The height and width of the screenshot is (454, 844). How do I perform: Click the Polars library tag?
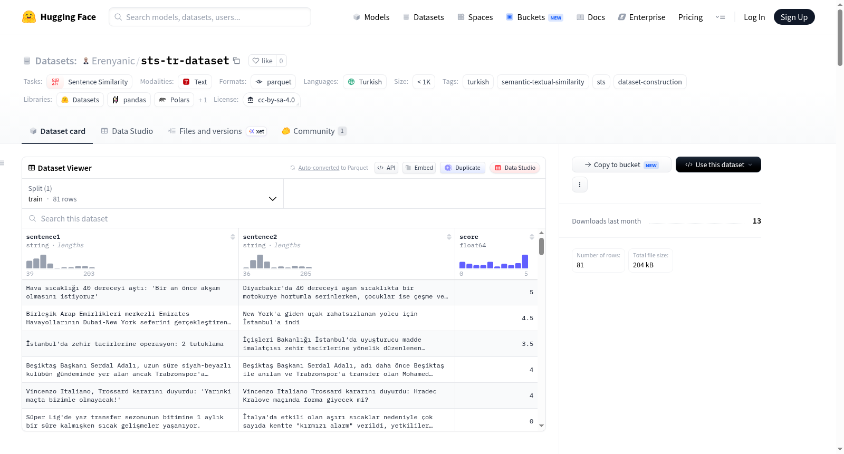click(x=174, y=100)
